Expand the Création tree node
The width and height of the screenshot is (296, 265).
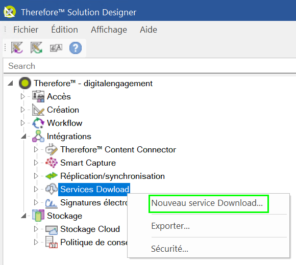pos(23,110)
